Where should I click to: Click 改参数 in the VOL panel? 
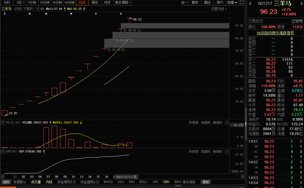194,123
